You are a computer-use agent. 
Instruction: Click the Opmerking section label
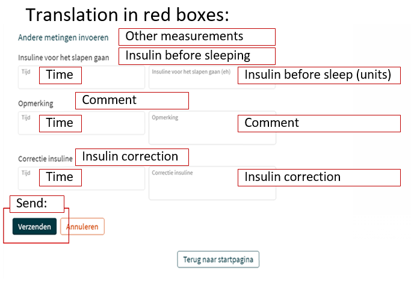click(x=36, y=103)
